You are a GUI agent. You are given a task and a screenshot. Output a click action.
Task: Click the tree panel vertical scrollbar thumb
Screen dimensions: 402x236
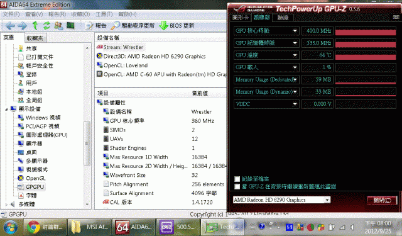pyautogui.click(x=87, y=143)
